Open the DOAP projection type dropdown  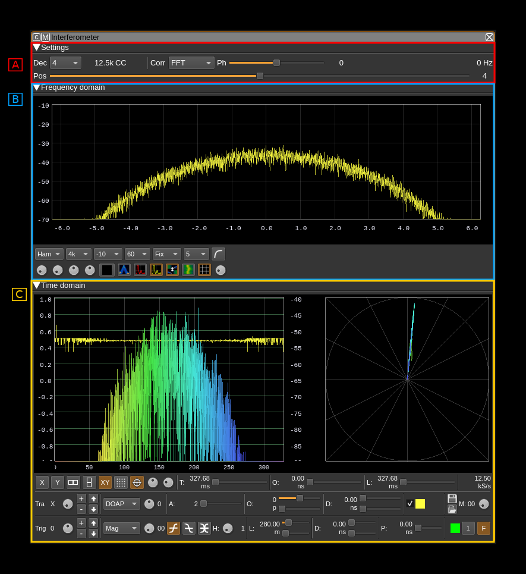pyautogui.click(x=122, y=504)
